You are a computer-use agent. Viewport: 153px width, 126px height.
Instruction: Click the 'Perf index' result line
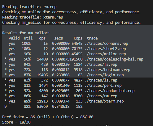click(x=48, y=117)
